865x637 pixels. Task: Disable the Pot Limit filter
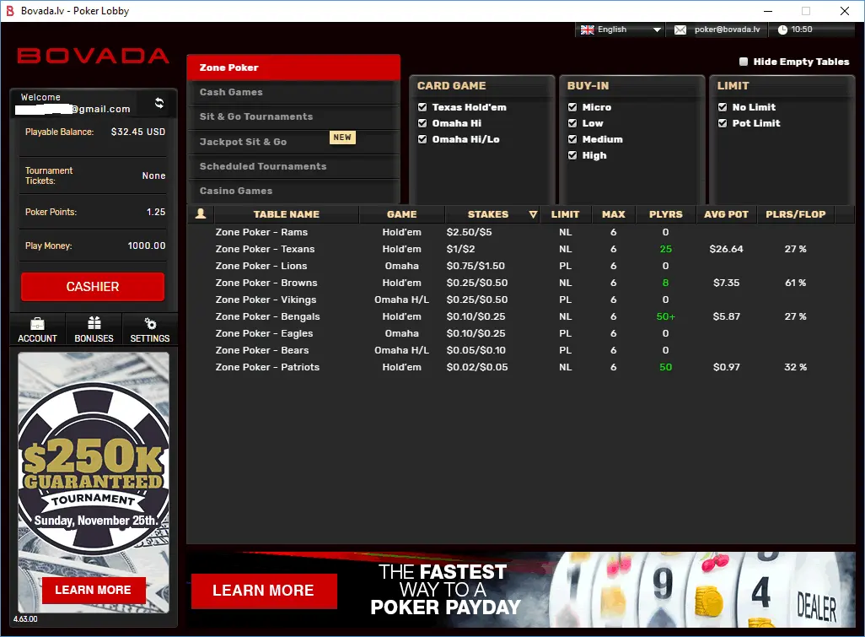(x=723, y=123)
